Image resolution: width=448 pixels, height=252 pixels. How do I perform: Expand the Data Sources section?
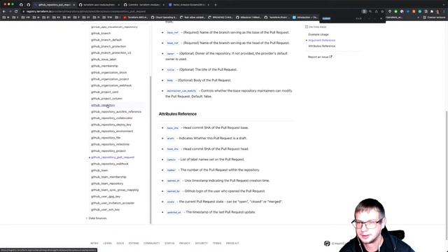[97, 218]
